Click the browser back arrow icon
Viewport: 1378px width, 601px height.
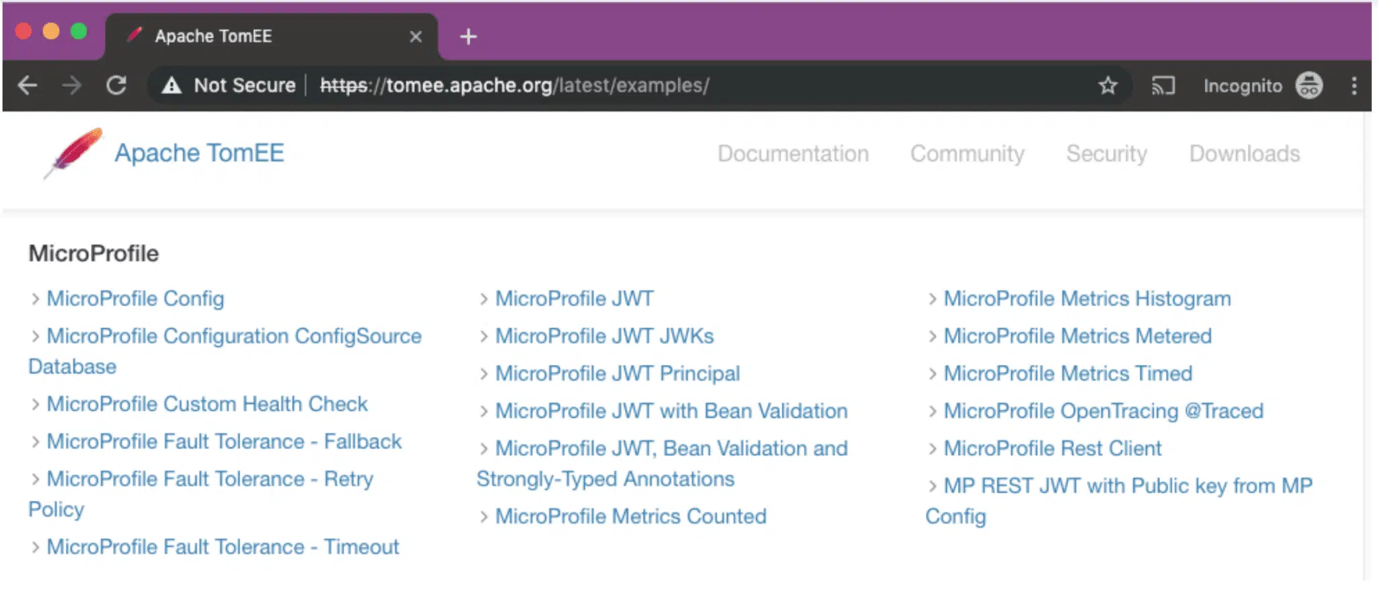(x=28, y=85)
